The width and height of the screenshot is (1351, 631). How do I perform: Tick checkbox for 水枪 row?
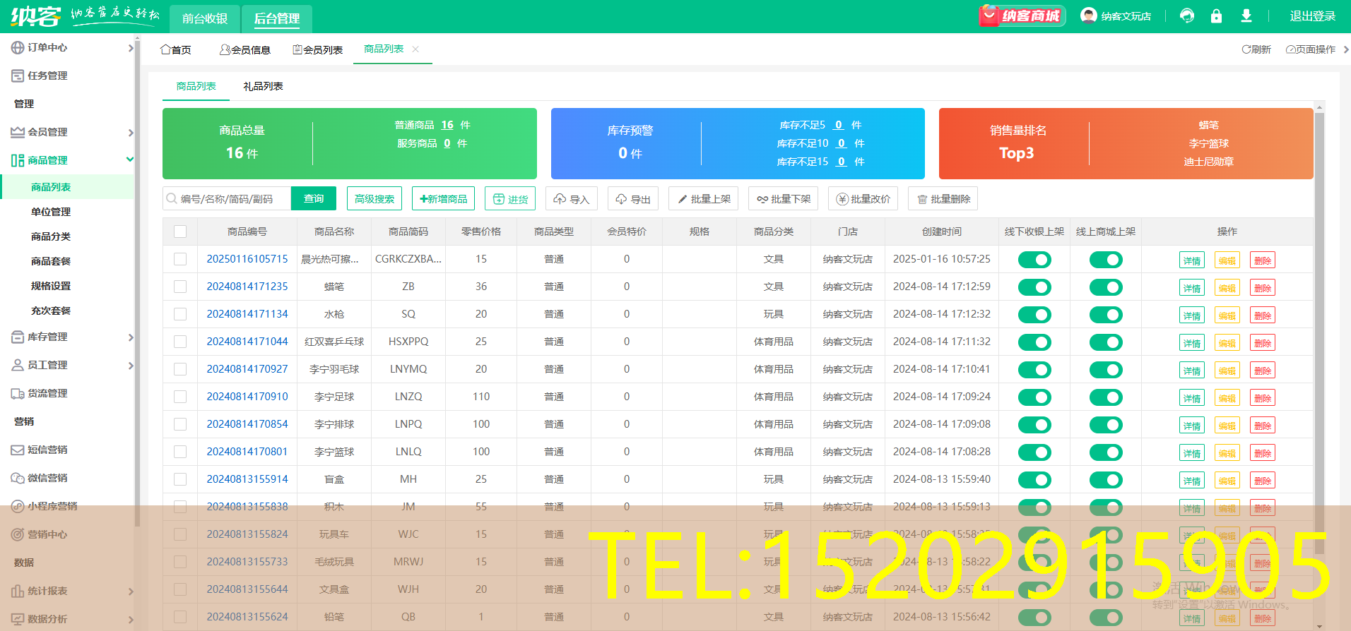click(180, 314)
